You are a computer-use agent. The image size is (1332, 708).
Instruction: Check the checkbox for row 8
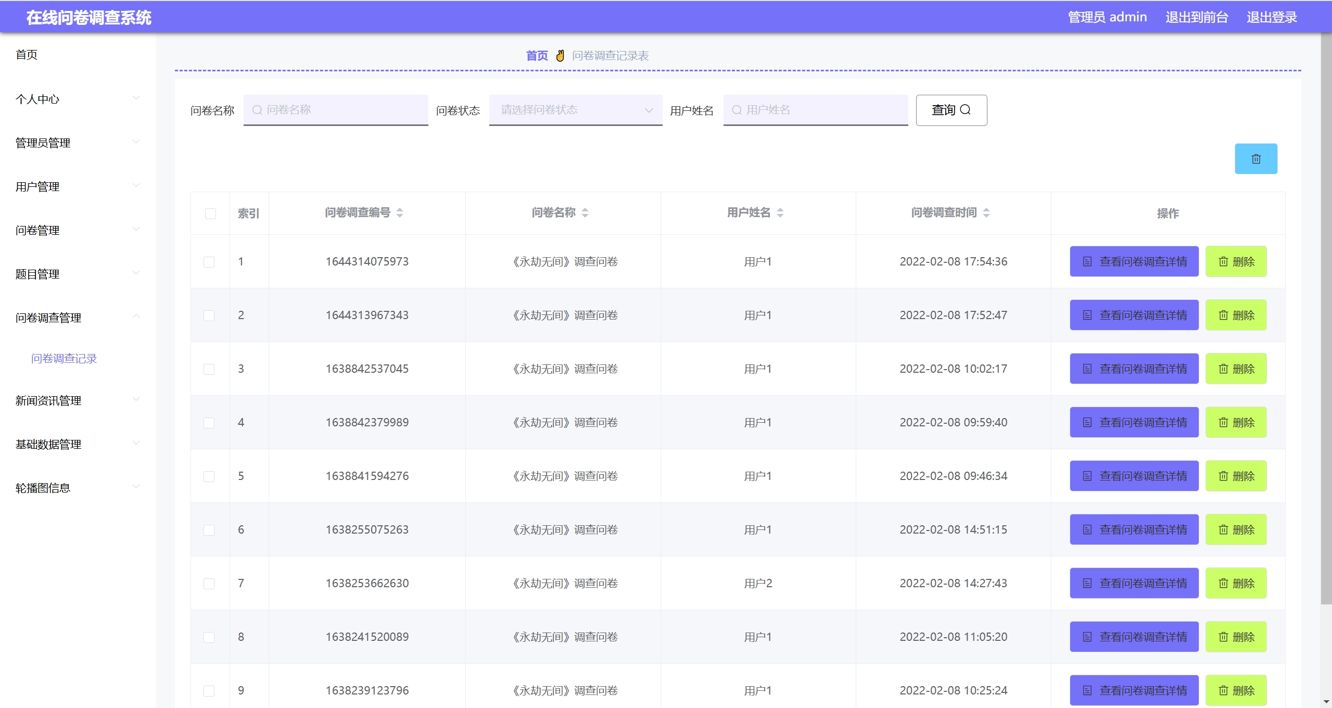(209, 637)
